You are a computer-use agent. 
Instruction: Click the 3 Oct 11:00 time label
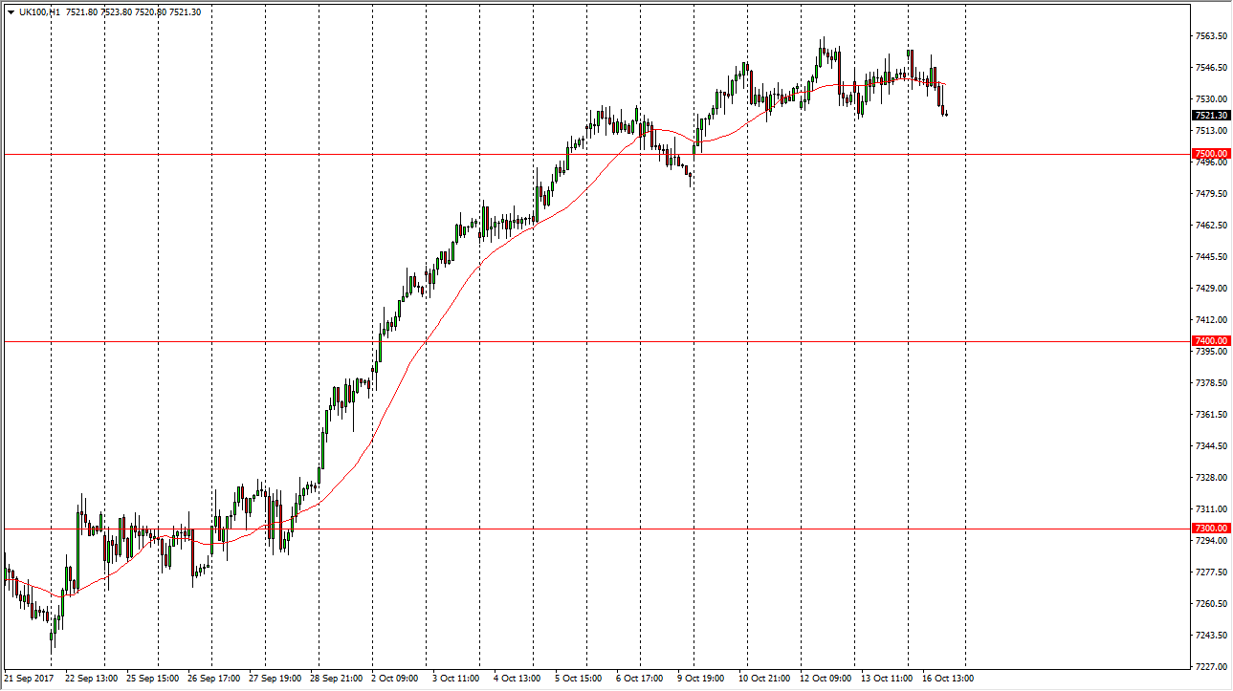(456, 679)
